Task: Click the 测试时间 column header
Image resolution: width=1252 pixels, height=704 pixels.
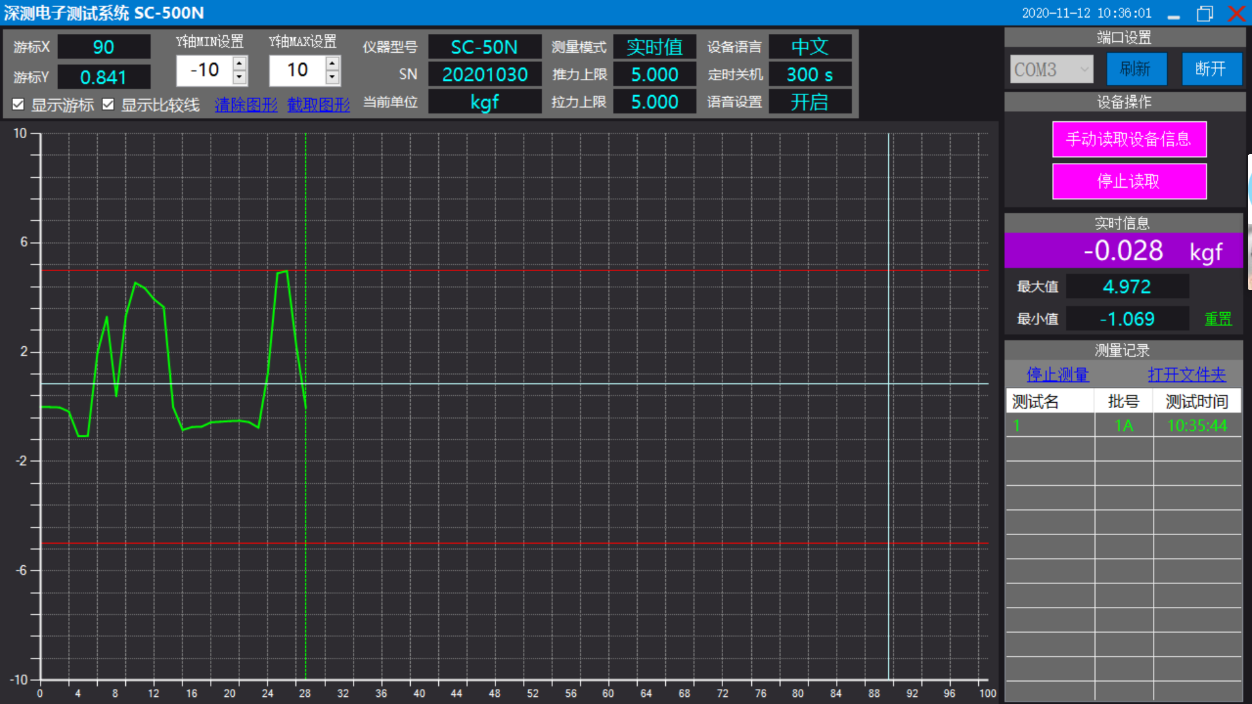Action: click(1197, 402)
